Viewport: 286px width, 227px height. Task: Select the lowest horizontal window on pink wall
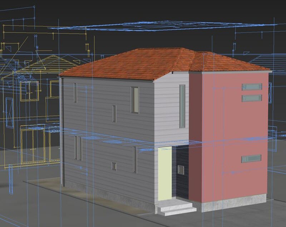tap(251, 159)
